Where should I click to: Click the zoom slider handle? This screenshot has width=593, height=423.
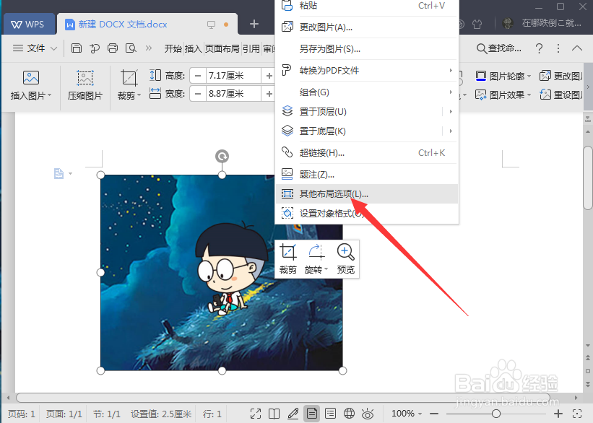point(496,414)
